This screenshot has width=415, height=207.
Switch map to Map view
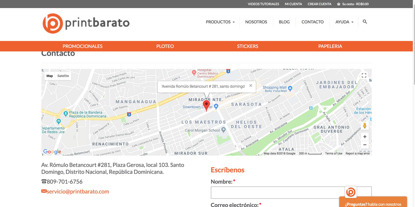tap(50, 76)
